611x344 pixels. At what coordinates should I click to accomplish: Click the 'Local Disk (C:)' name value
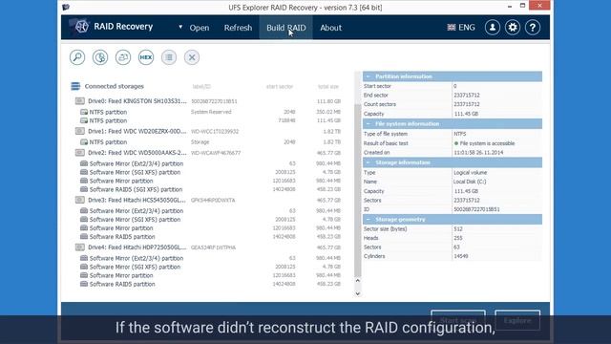470,182
